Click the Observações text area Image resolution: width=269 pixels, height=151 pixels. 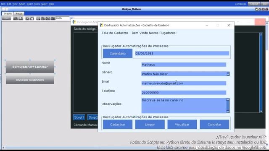point(184,105)
